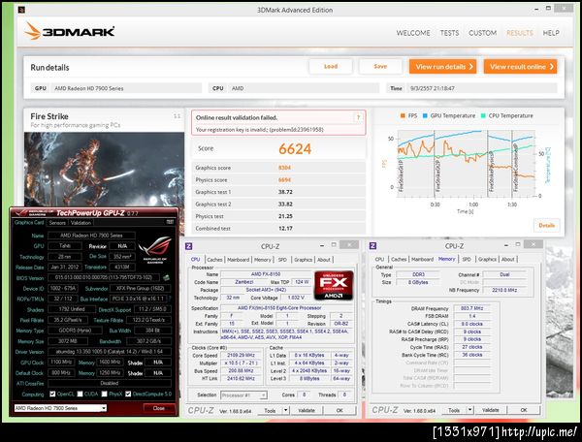Click the Graphics test 1 value 38.72
The width and height of the screenshot is (582, 442).
285,192
